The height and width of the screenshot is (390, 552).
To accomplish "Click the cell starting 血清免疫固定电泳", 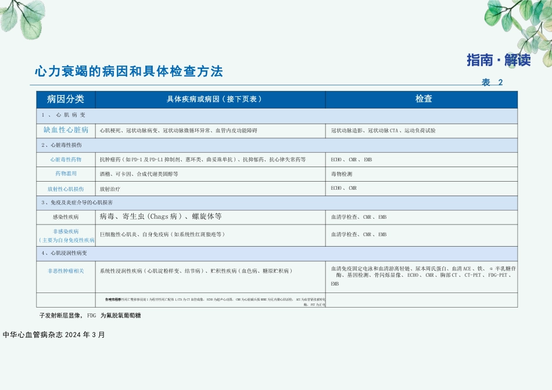I will tap(421, 276).
